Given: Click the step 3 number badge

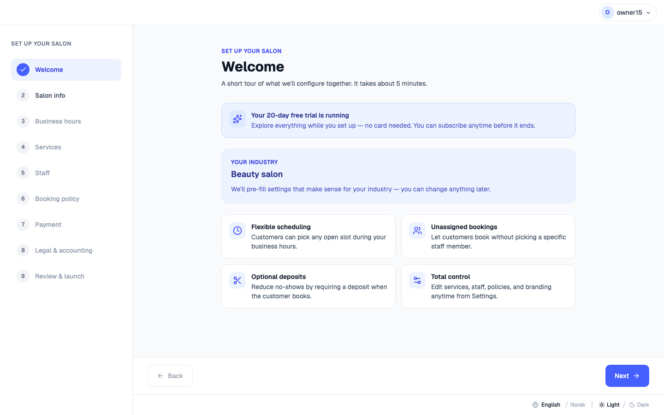Looking at the screenshot, I should coord(23,121).
